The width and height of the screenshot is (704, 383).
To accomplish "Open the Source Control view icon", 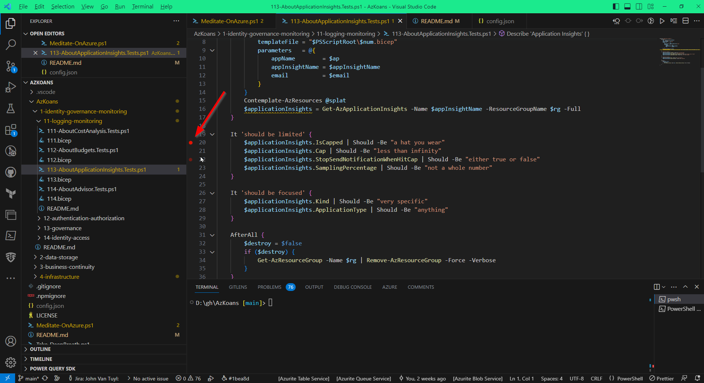I will click(x=11, y=66).
